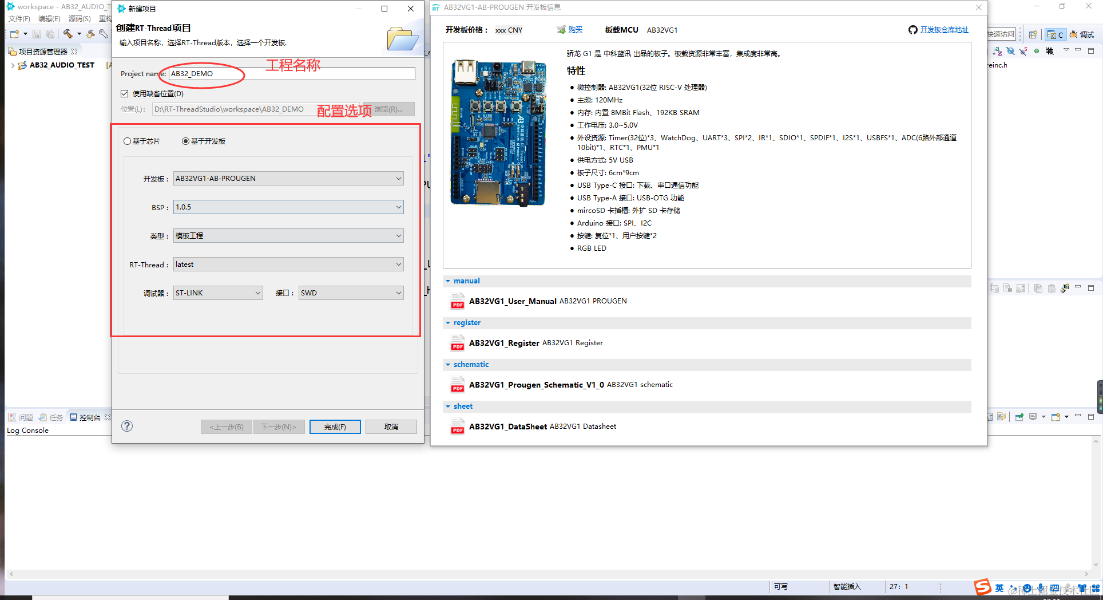Click the Sogou input method S icon
Viewport: 1103px width, 600px height.
point(983,587)
